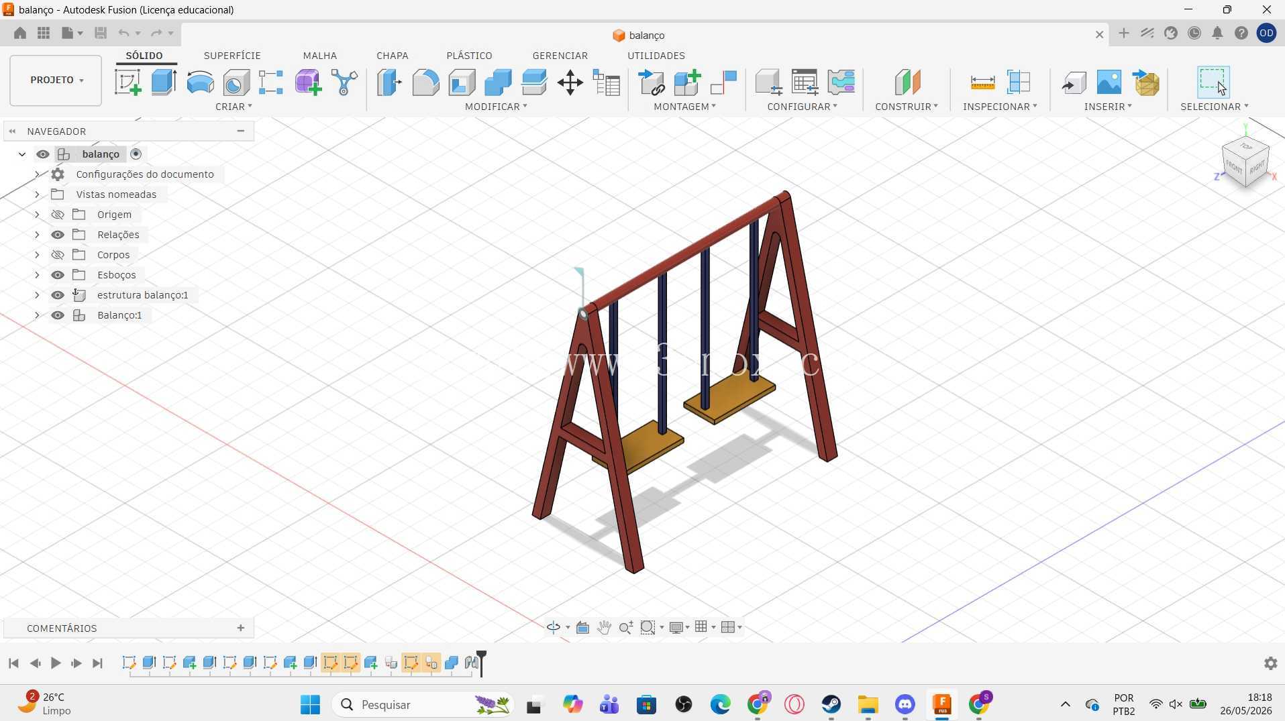Select the Revolve tool
Image resolution: width=1285 pixels, height=721 pixels.
(x=200, y=82)
